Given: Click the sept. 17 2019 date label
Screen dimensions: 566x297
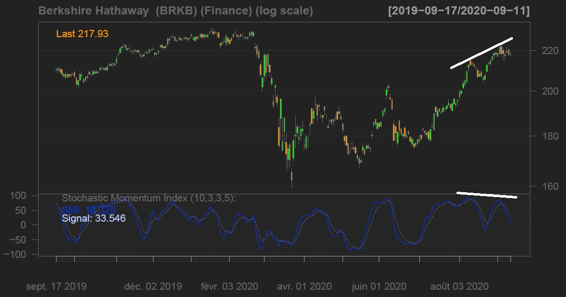Looking at the screenshot, I should click(56, 287).
